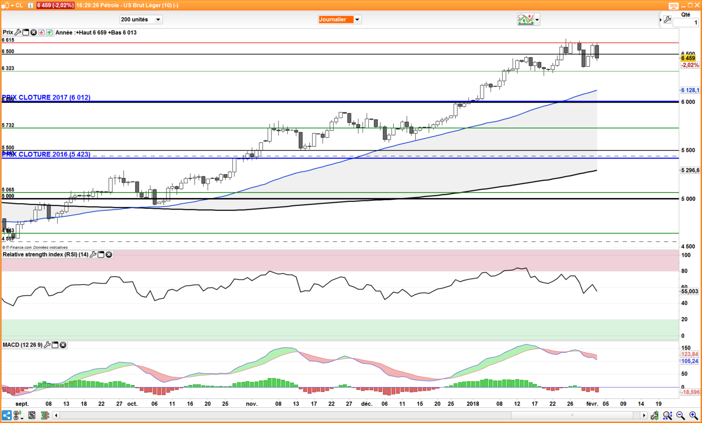Click the red 6 459 (-2,02%) price badge
The image size is (702, 423).
click(55, 5)
